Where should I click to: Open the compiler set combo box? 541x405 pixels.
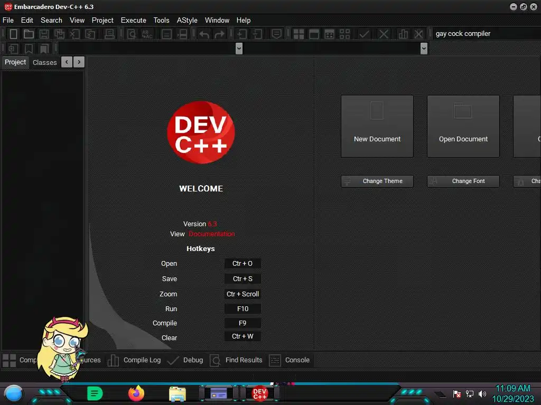tap(487, 34)
